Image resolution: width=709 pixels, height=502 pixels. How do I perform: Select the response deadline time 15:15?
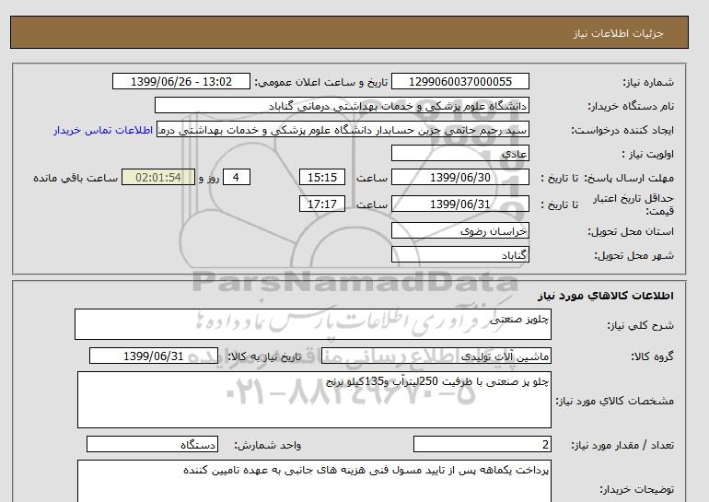pyautogui.click(x=322, y=177)
